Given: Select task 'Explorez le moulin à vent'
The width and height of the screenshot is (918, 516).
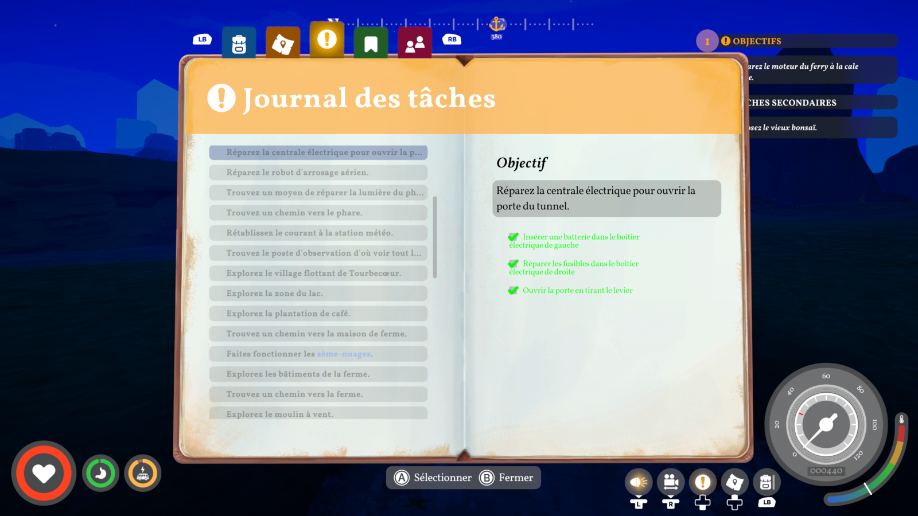Looking at the screenshot, I should 318,413.
